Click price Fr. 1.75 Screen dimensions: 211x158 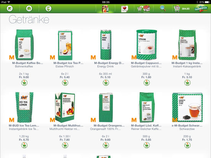click(x=187, y=140)
